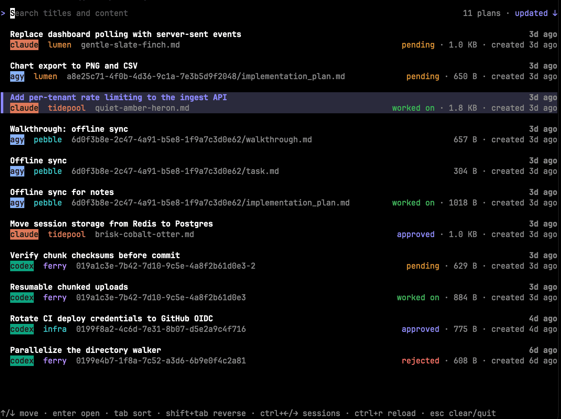The width and height of the screenshot is (561, 419).
Task: Click the codex badge on the Parallelize directory walker row
Action: click(x=22, y=361)
